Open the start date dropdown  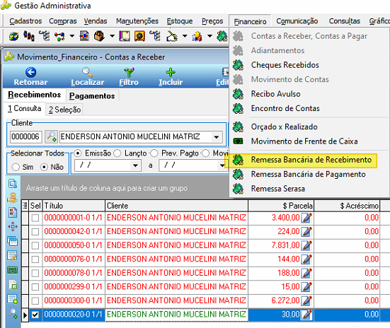click(x=135, y=165)
